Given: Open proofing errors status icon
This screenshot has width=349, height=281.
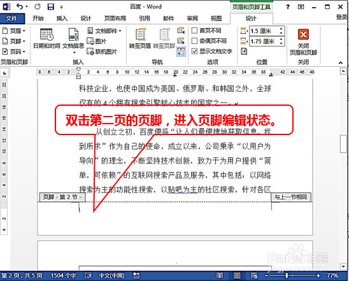Looking at the screenshot, I should click(x=89, y=276).
